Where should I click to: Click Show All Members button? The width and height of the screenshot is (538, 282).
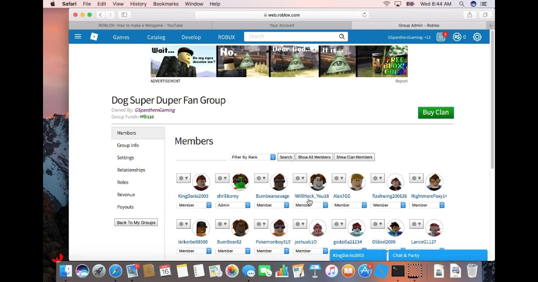pos(314,157)
